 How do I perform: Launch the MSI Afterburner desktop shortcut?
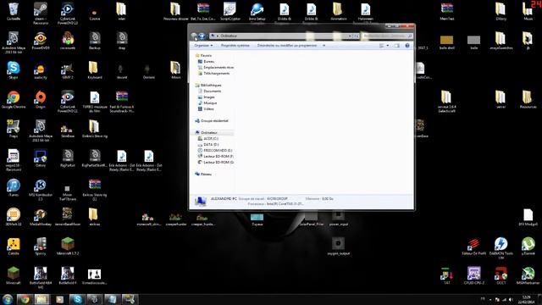coord(528,275)
